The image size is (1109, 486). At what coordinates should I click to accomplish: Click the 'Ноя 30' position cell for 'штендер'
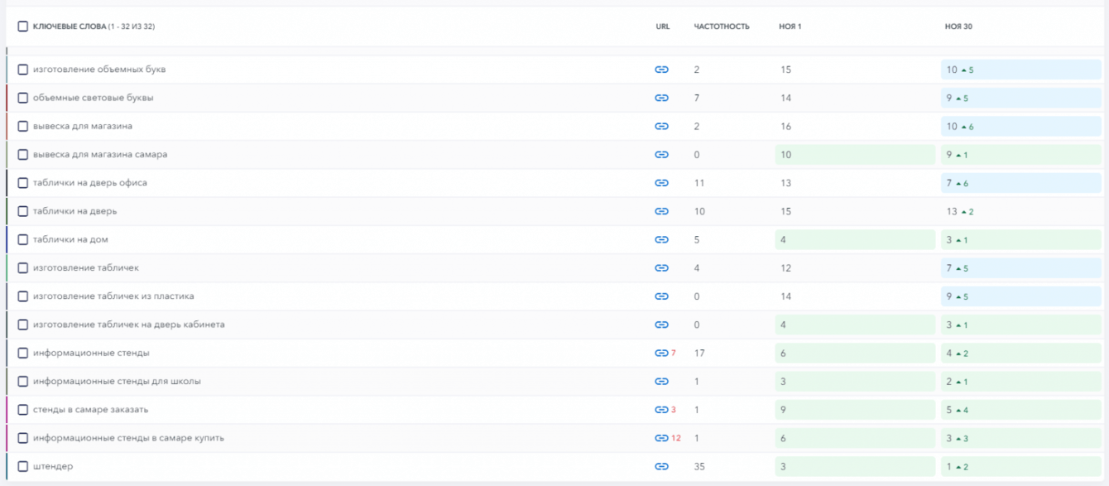point(1020,466)
